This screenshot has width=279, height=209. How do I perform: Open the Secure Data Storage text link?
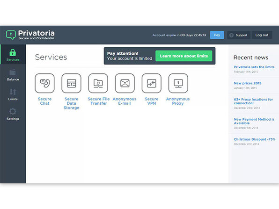71,103
